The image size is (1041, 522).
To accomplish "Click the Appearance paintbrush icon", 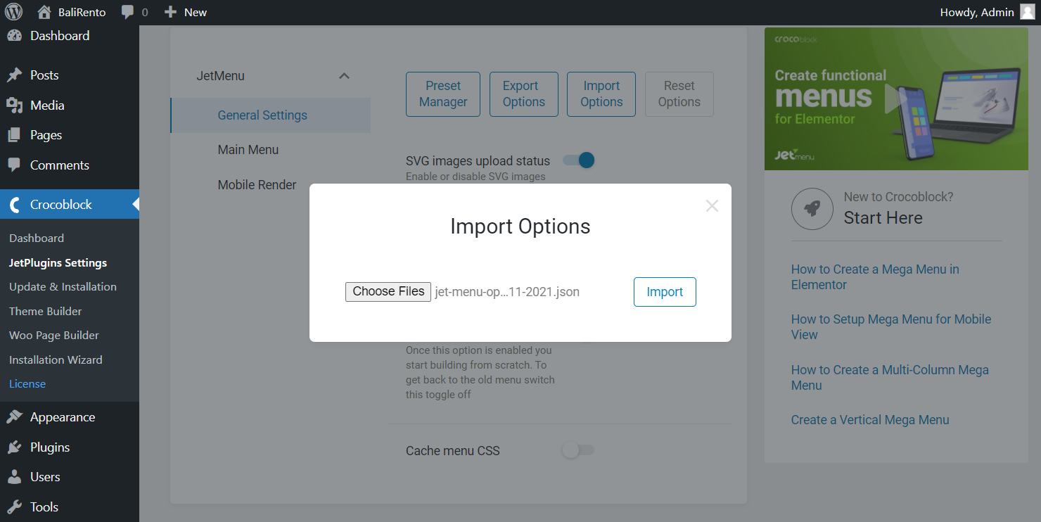I will (15, 417).
